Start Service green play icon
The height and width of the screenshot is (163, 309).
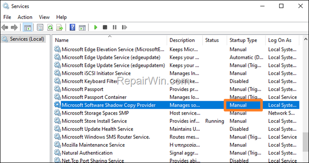96,28
